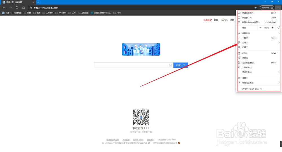Click the red 抗击肺炎 link

(207, 20)
